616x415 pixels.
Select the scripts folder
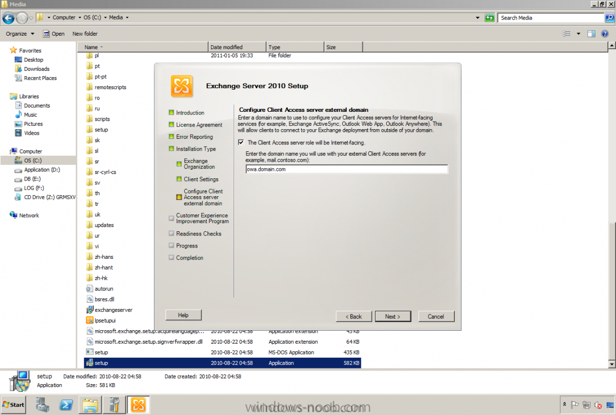point(98,119)
